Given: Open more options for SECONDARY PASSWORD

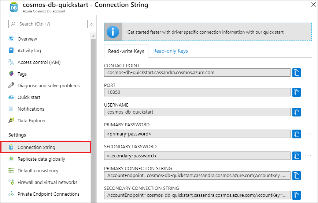Looking at the screenshot, I should pyautogui.click(x=308, y=156).
